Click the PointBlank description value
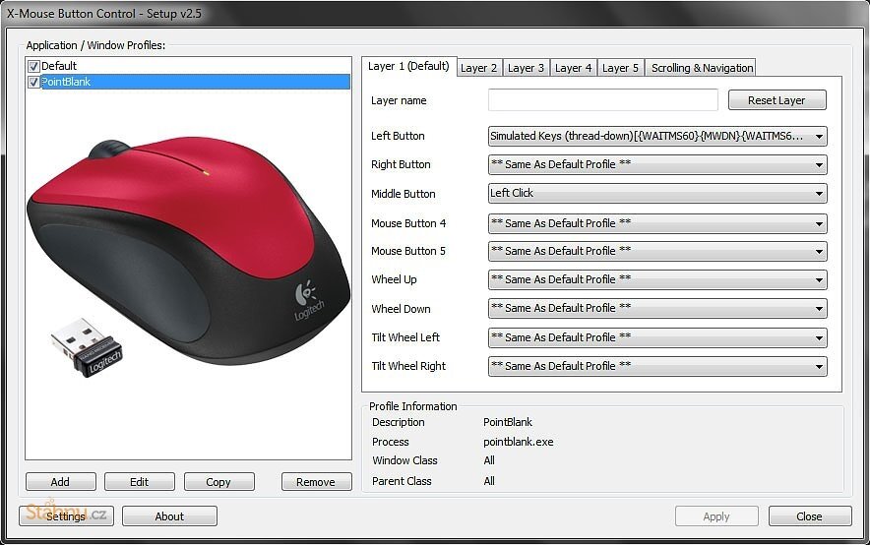 (x=508, y=422)
